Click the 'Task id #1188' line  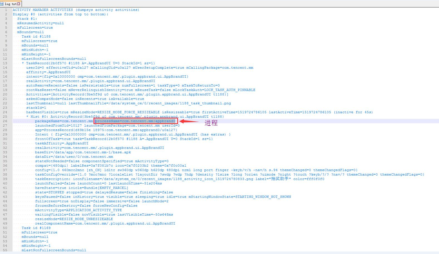(x=36, y=36)
